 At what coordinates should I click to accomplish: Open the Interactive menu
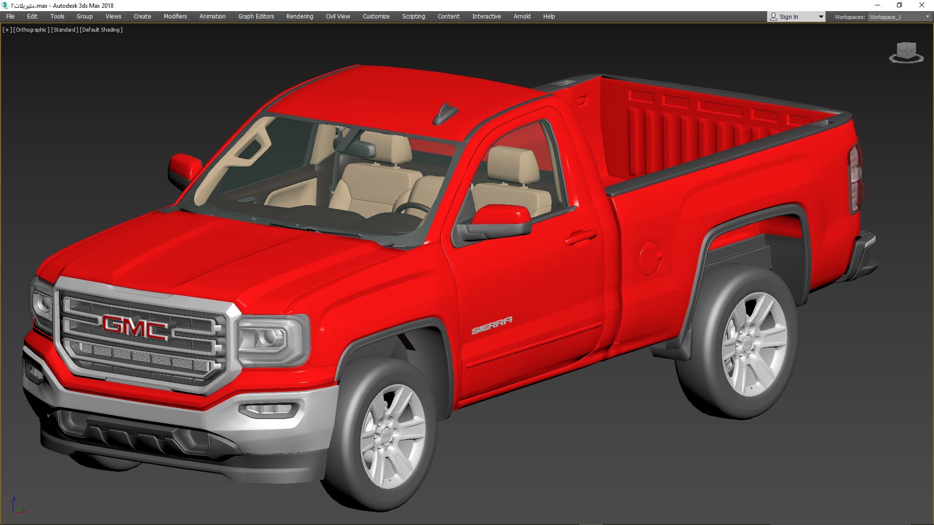click(486, 17)
